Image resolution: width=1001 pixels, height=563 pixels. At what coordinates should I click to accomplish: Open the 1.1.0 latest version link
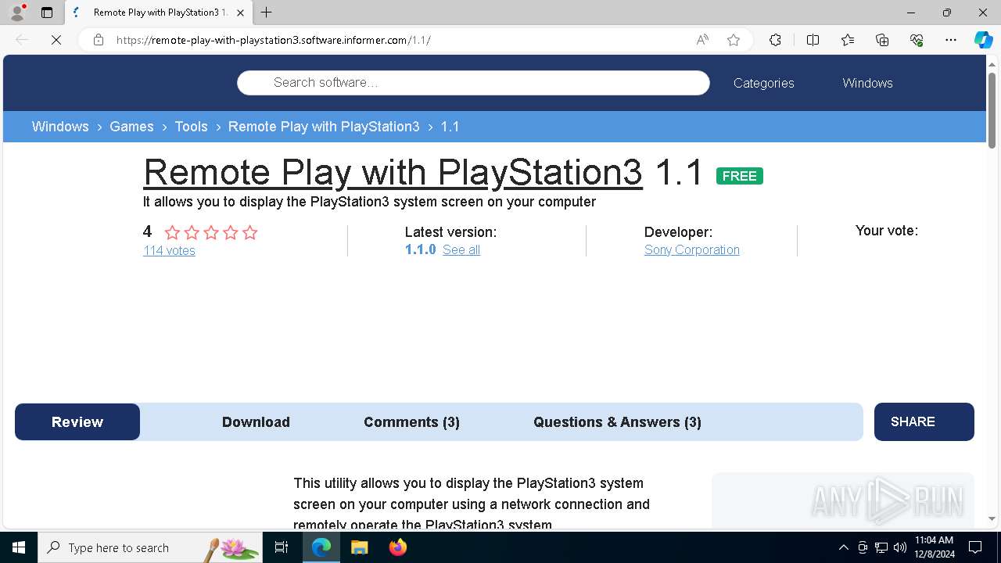(420, 249)
